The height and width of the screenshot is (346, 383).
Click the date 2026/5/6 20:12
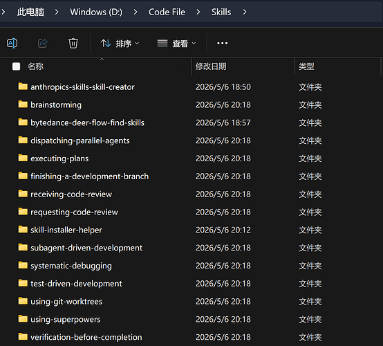(x=223, y=230)
